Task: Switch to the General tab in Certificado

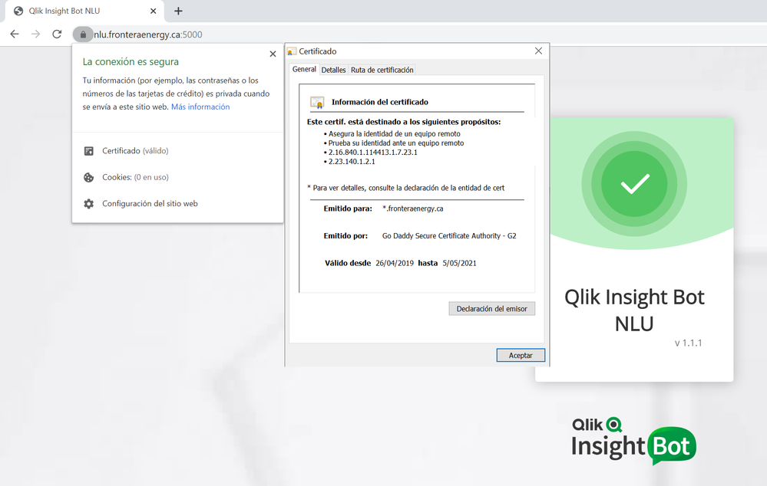Action: 304,69
